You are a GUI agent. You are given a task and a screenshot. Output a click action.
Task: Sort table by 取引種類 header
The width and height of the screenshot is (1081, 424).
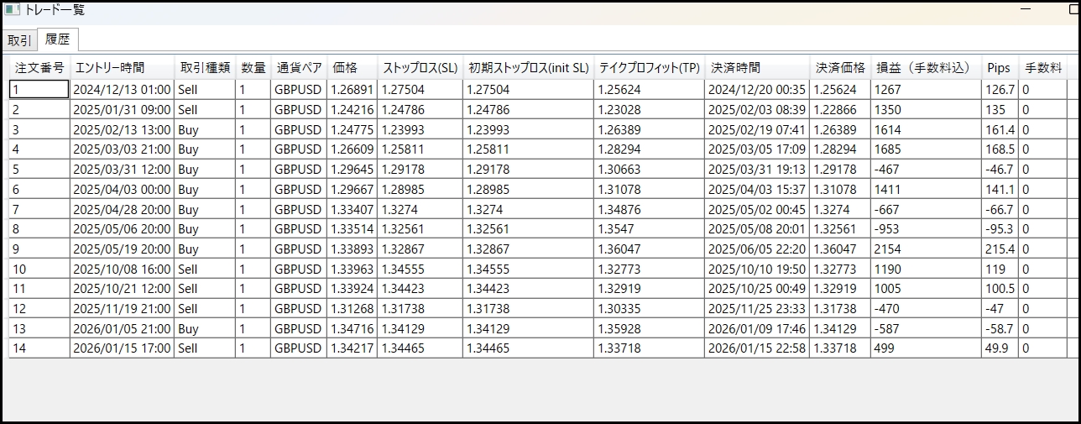point(204,68)
